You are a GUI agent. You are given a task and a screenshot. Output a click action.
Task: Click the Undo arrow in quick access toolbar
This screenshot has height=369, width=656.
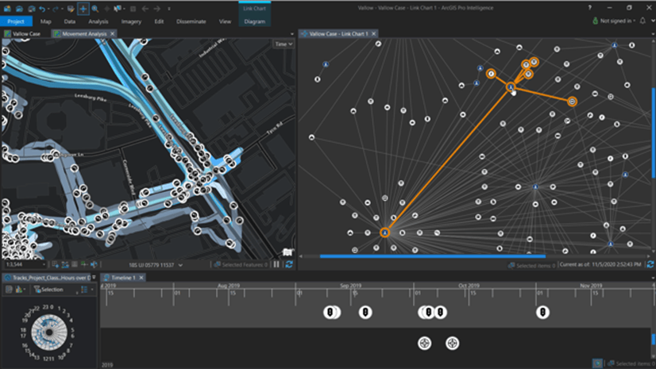(42, 9)
